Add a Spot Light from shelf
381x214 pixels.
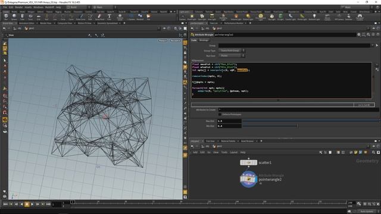tap(202, 17)
